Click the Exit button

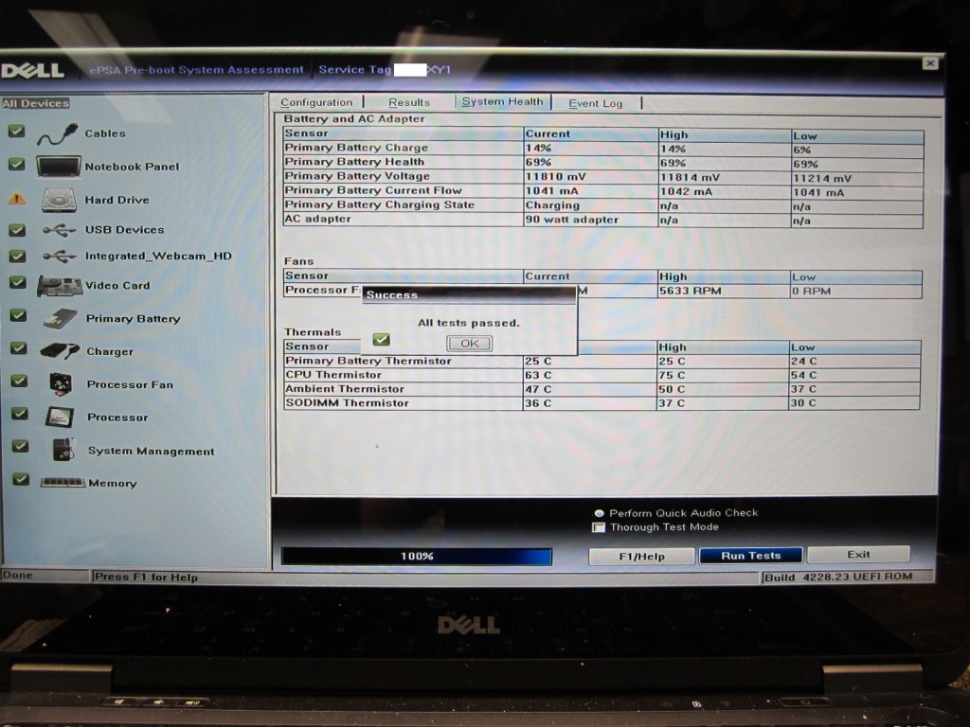[x=858, y=554]
